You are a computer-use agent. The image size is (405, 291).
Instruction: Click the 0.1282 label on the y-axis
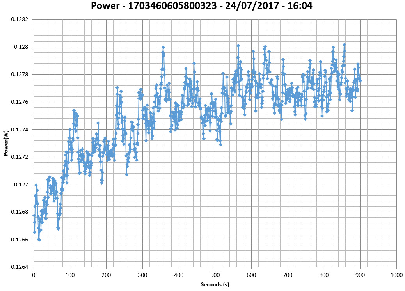coord(21,20)
